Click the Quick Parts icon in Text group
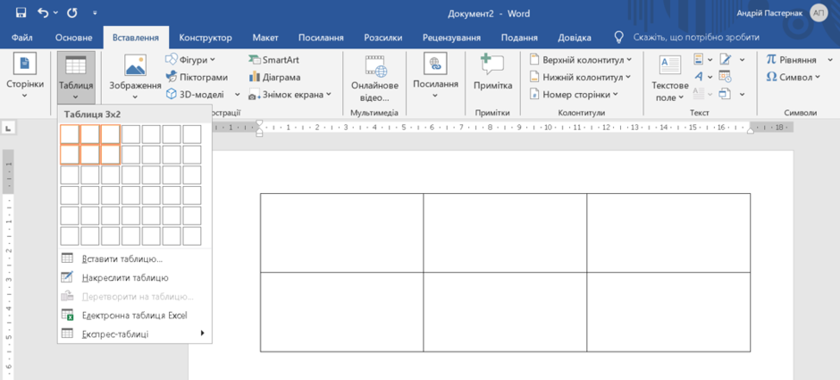Image resolution: width=840 pixels, height=380 pixels. click(699, 59)
